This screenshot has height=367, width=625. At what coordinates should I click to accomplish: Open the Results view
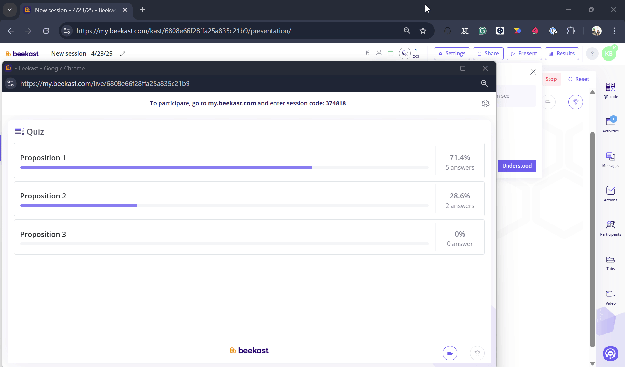(x=562, y=53)
